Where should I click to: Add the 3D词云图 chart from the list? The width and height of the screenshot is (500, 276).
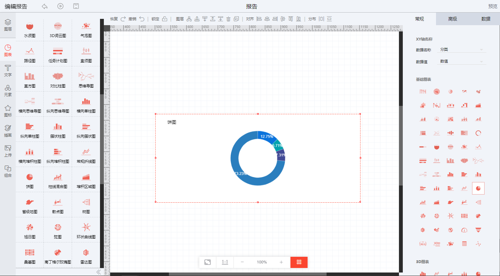click(58, 30)
